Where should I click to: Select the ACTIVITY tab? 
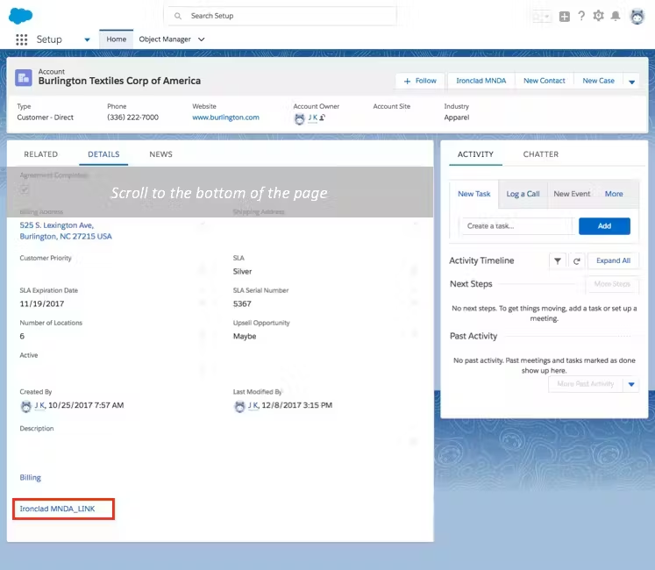click(x=475, y=154)
